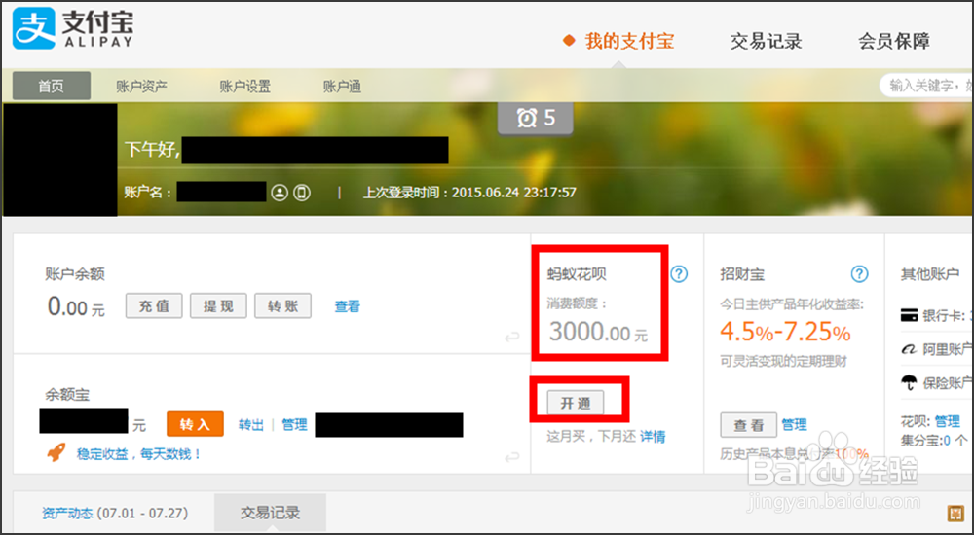Select the 首页 tab

click(x=52, y=86)
